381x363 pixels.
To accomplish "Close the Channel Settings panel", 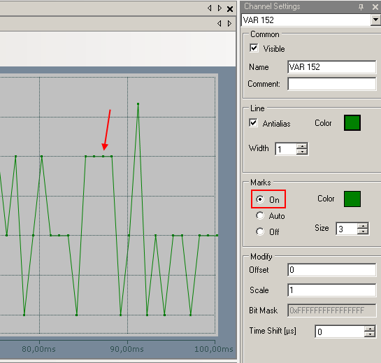I will coord(375,7).
